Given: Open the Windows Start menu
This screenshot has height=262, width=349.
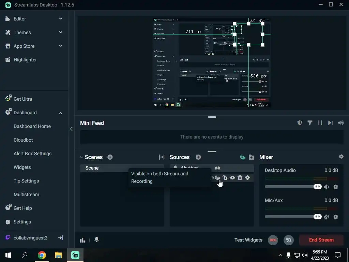Looking at the screenshot, I should pos(8,255).
